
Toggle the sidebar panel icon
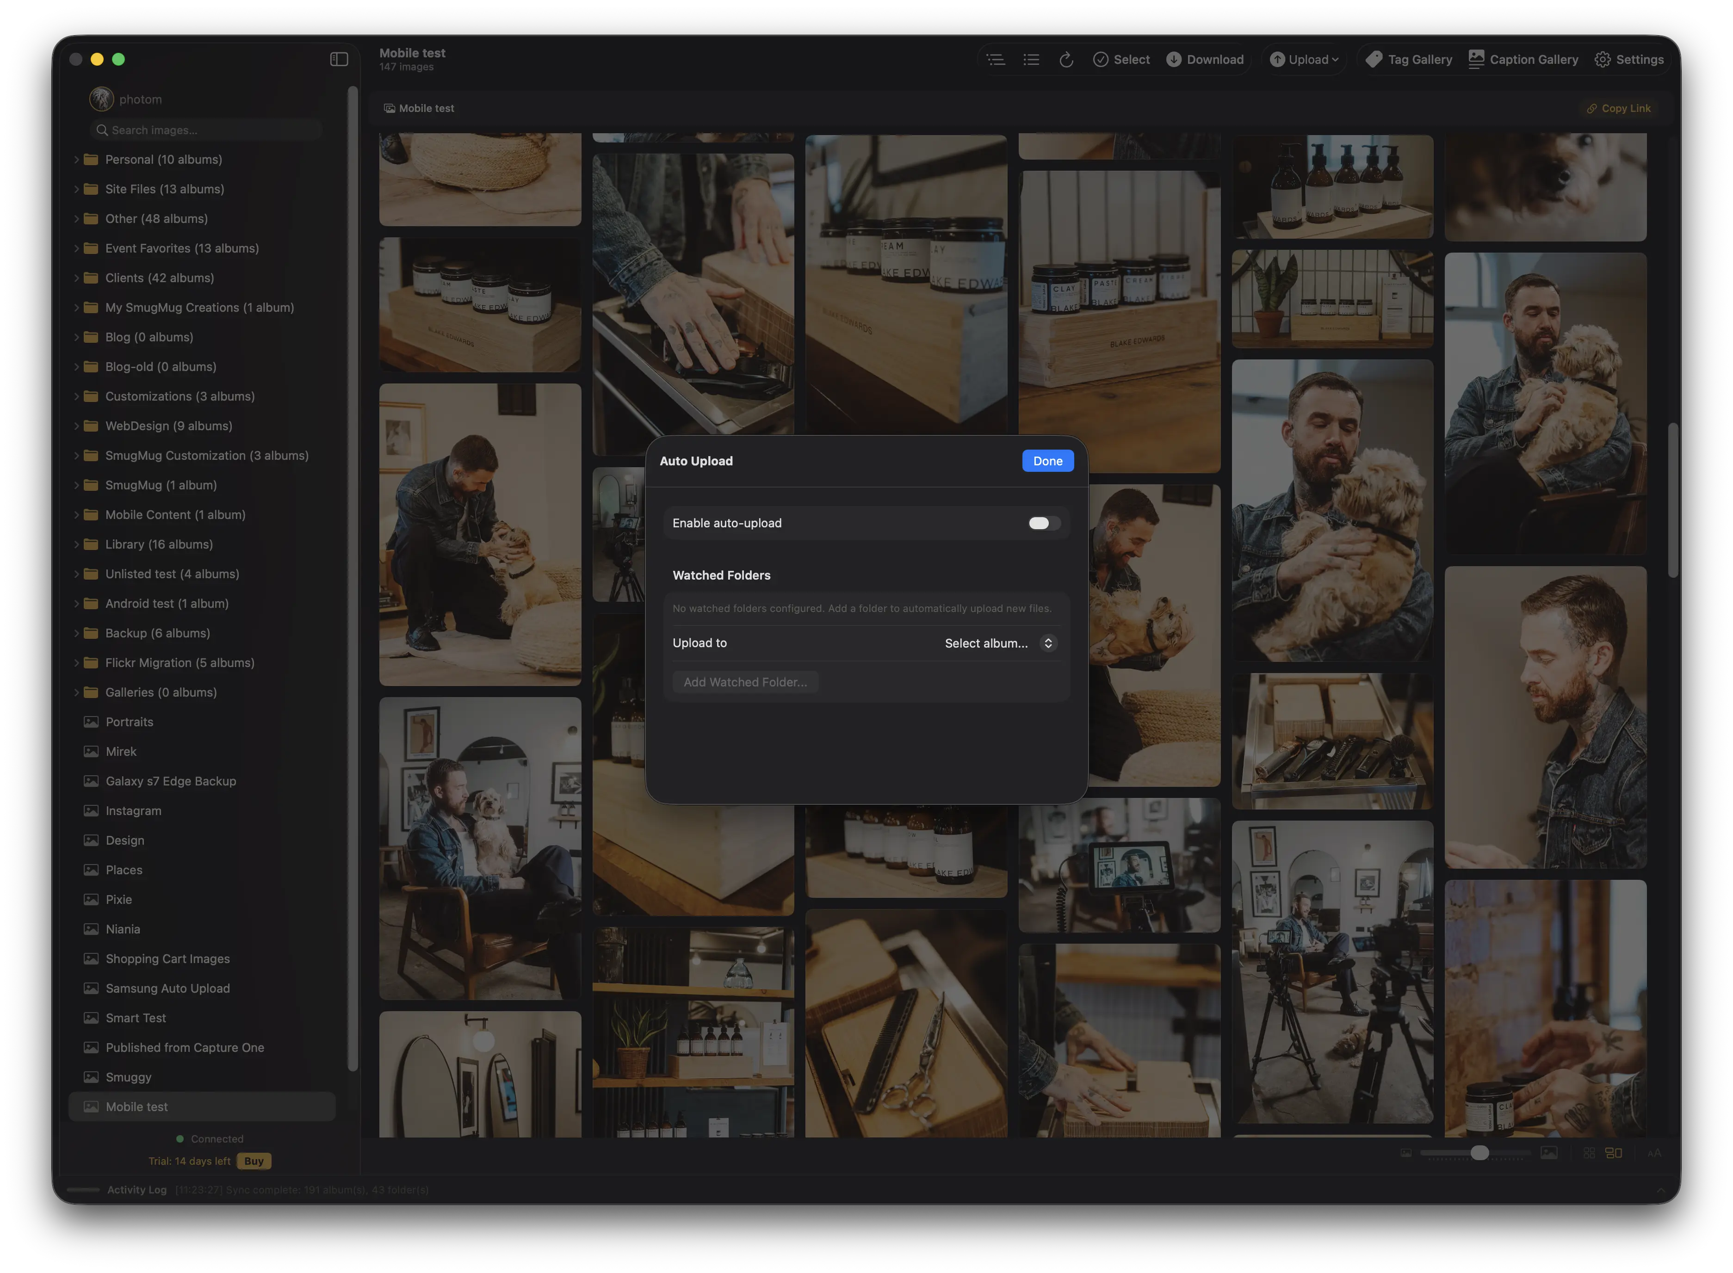(339, 59)
